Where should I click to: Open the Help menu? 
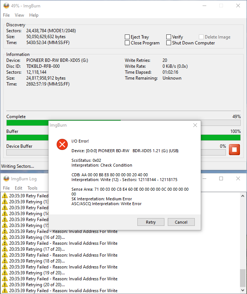34,15
